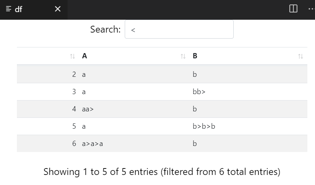Select row number 6
315x185 pixels.
click(x=74, y=144)
